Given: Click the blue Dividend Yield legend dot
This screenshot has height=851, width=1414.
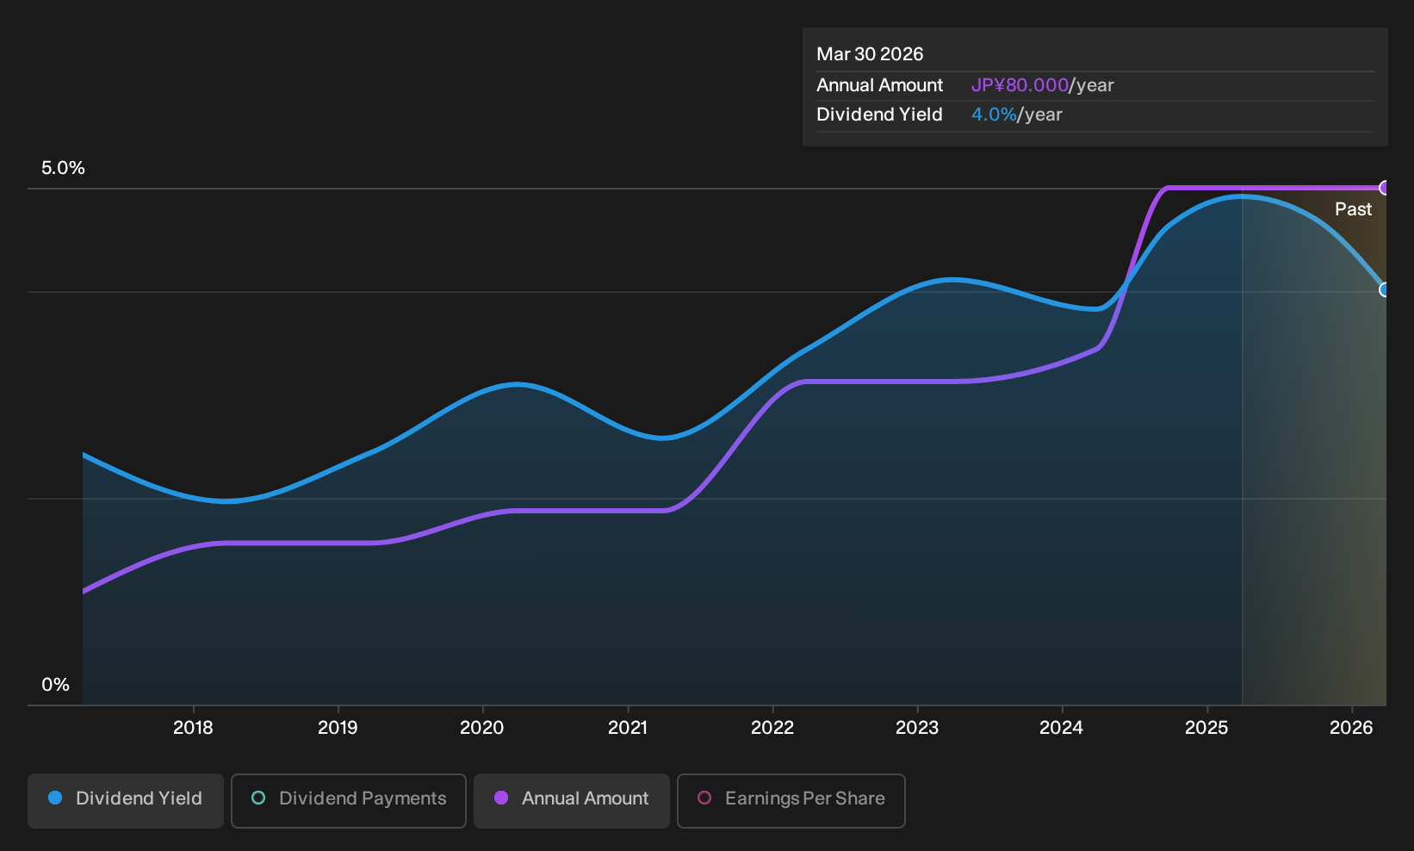Looking at the screenshot, I should point(55,798).
